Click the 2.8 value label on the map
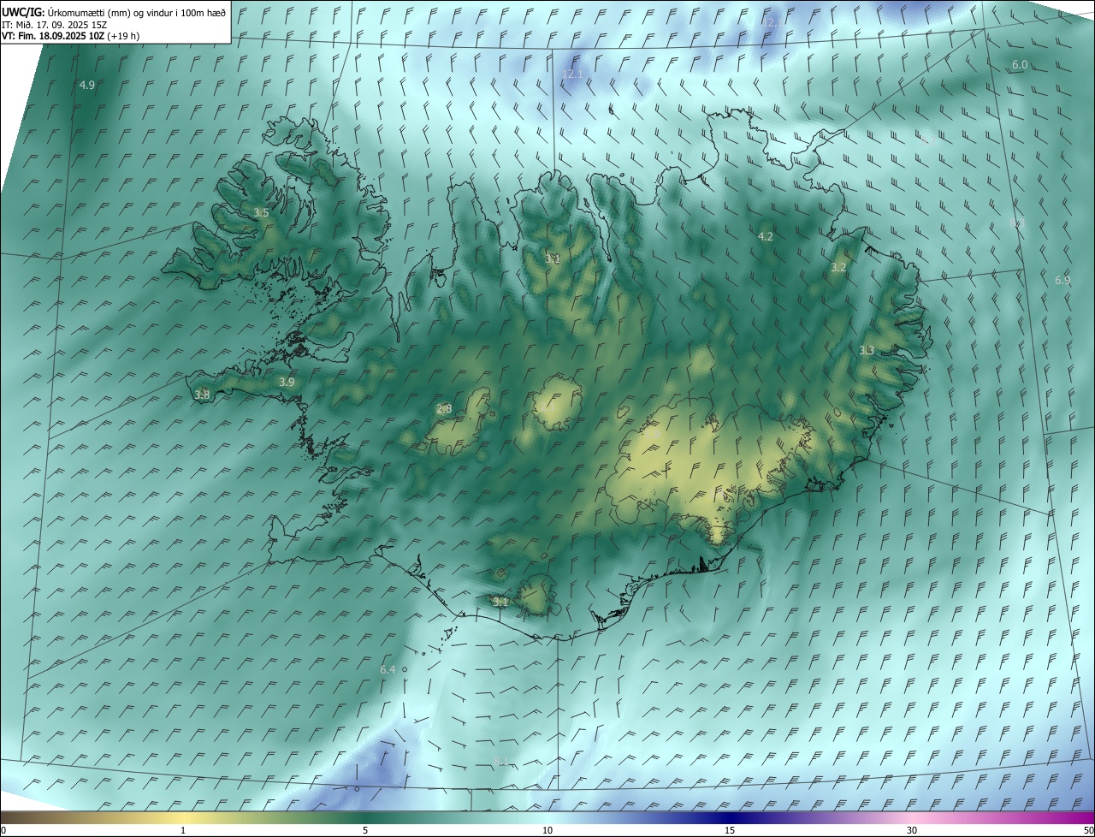The width and height of the screenshot is (1095, 837). click(444, 408)
